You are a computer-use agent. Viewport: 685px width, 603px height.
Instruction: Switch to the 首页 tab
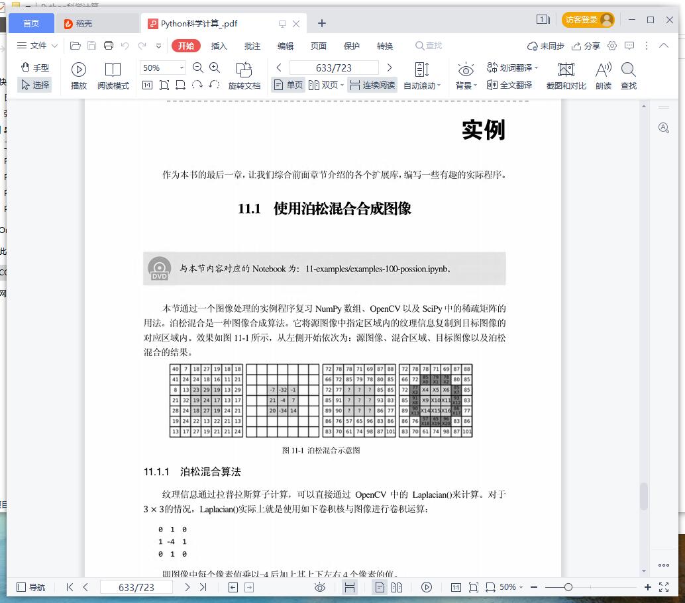31,23
